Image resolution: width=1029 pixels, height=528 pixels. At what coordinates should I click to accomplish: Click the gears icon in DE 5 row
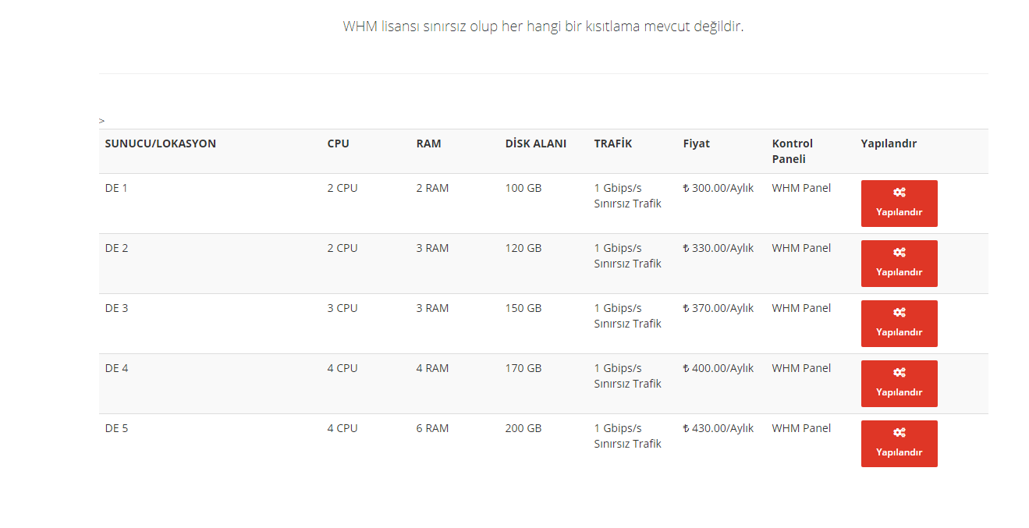pyautogui.click(x=899, y=433)
